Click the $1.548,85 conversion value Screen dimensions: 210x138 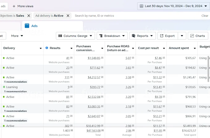point(94,58)
